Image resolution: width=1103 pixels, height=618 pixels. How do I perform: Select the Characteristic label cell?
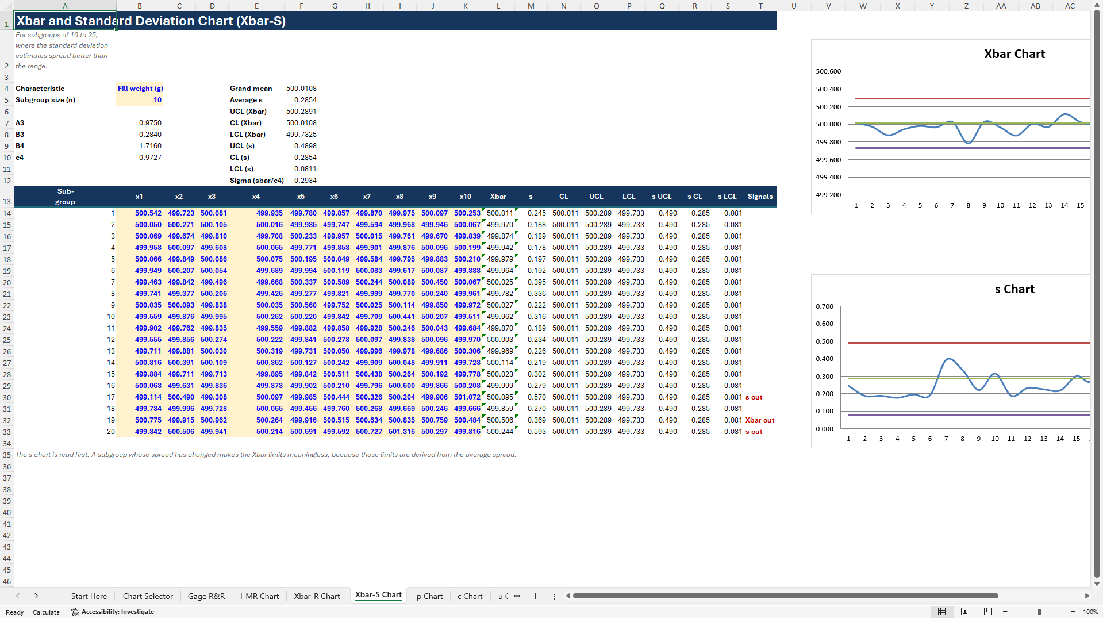tap(65, 88)
